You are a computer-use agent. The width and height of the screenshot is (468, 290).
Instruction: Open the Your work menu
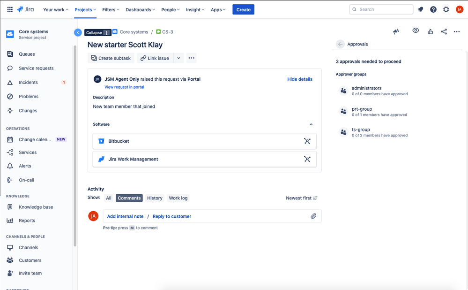[x=56, y=9]
